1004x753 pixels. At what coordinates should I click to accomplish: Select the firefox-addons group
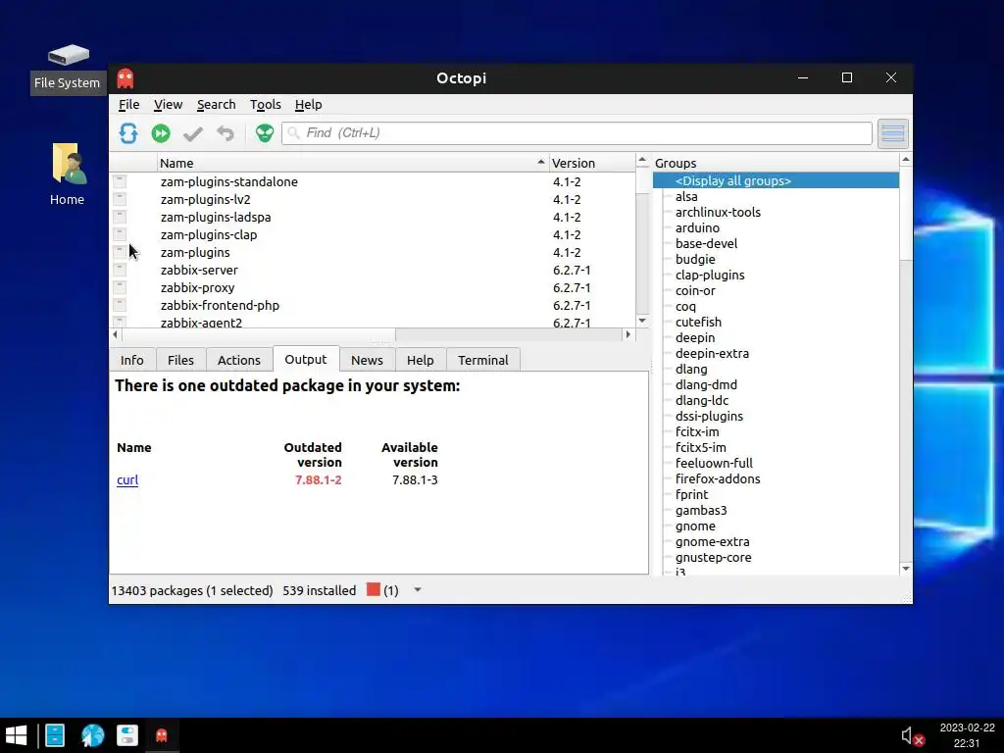point(718,478)
